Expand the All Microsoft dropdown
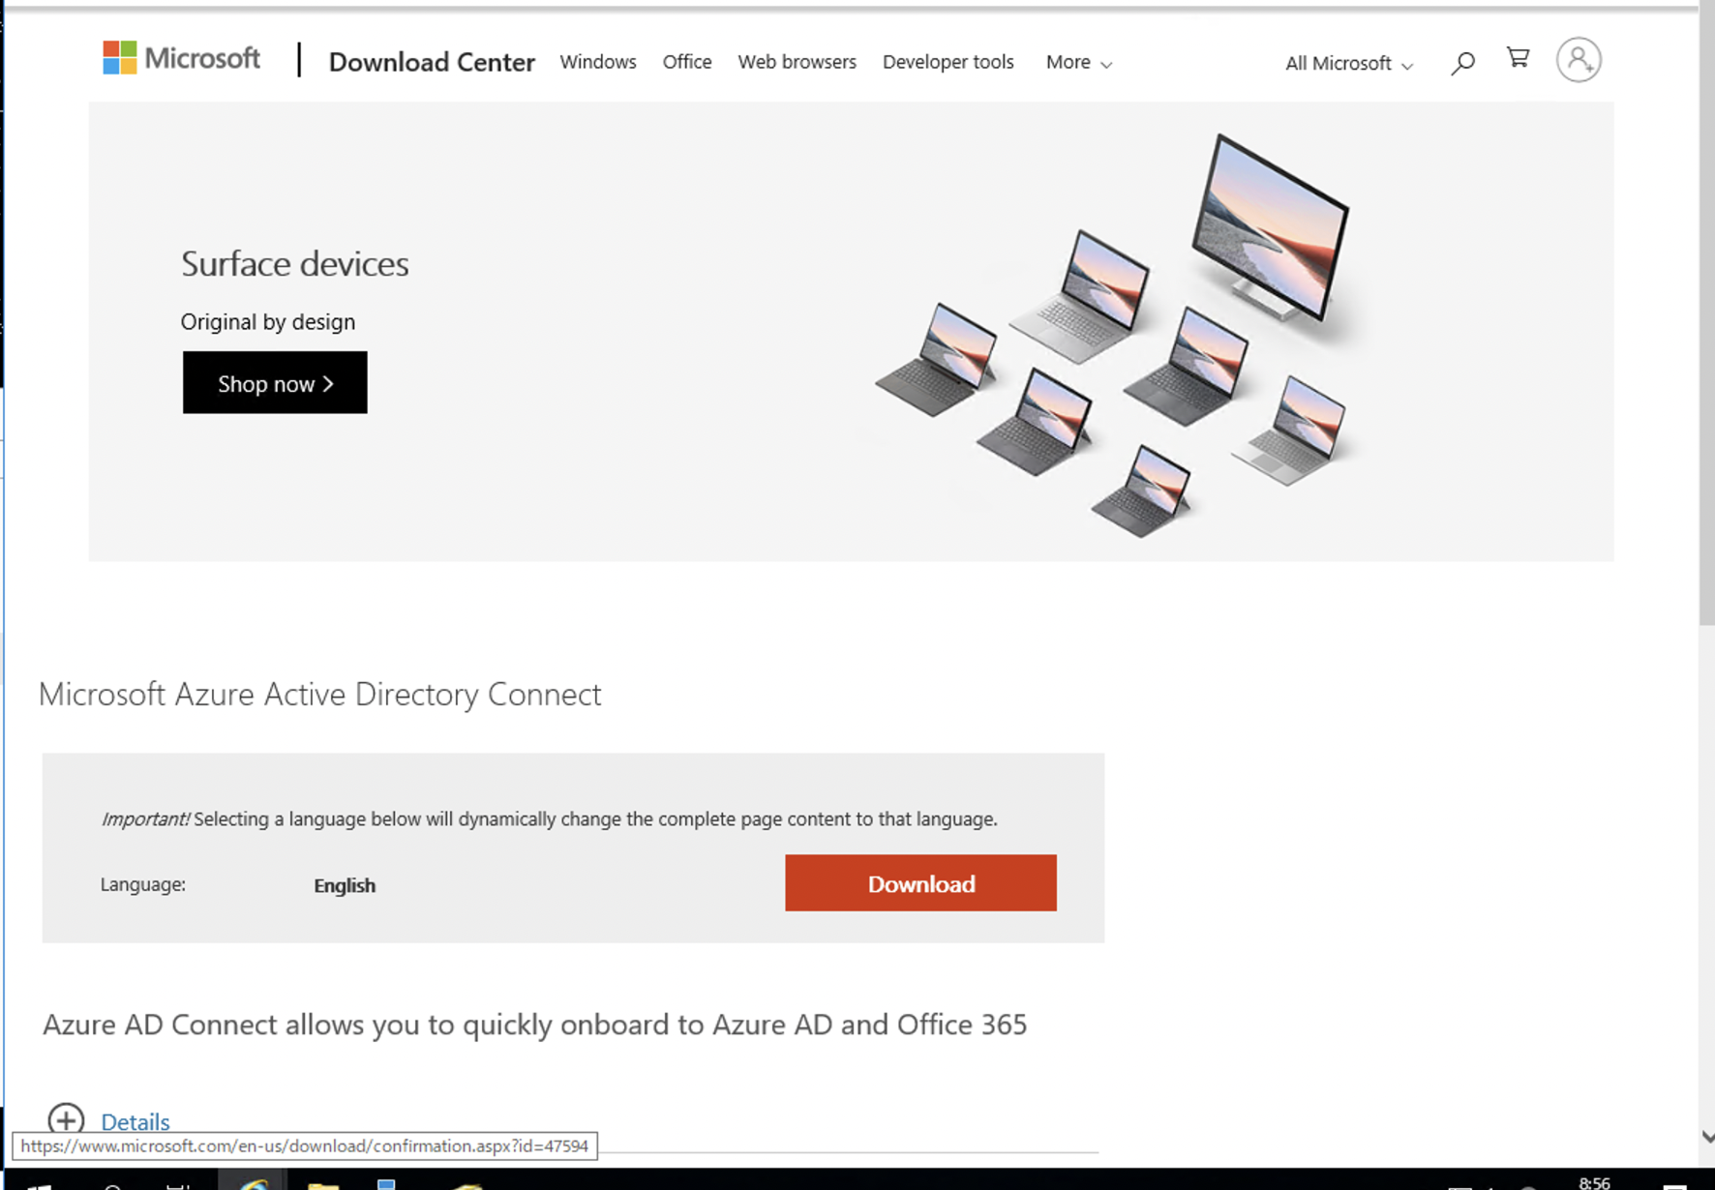The width and height of the screenshot is (1715, 1190). click(1348, 63)
